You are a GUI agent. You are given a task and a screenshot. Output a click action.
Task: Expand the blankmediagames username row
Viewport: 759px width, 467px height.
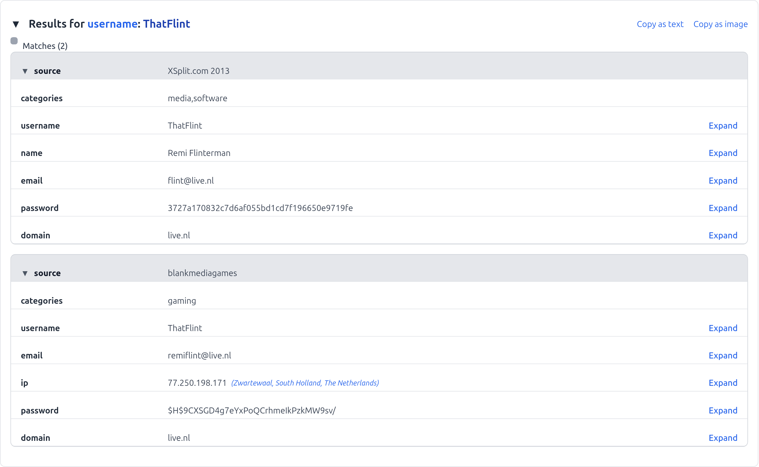723,328
